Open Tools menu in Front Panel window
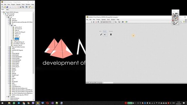 pyautogui.click(x=108, y=20)
